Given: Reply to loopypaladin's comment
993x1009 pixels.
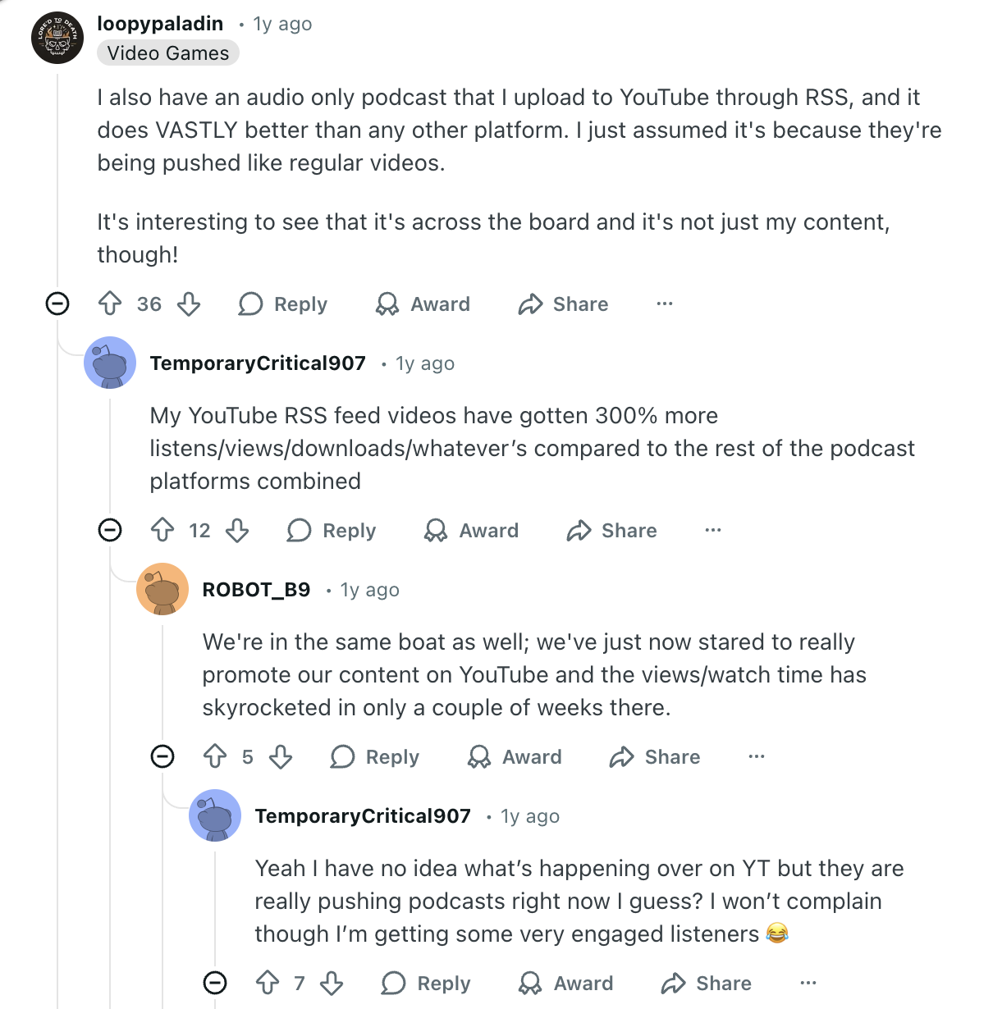Looking at the screenshot, I should (283, 304).
